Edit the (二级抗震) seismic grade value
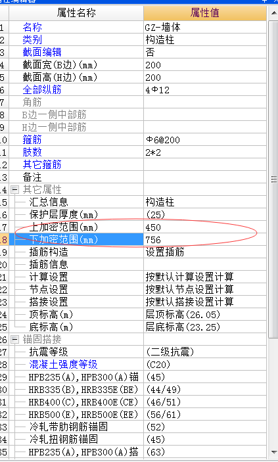278x462 pixels. pos(205,352)
